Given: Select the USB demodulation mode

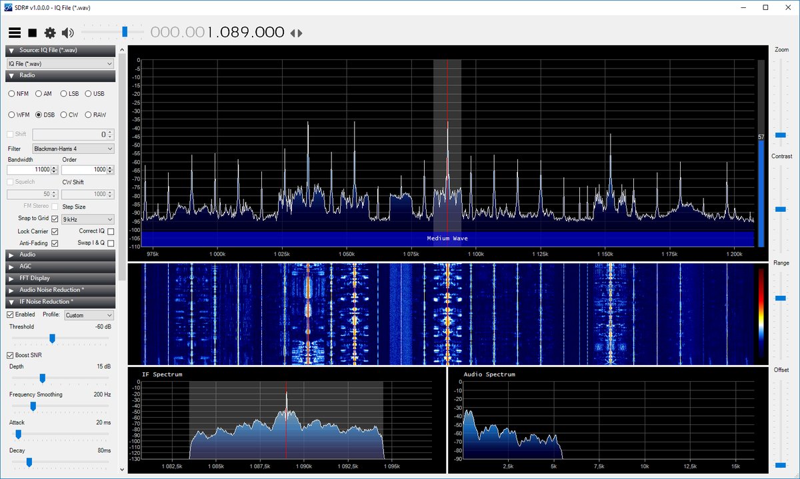Looking at the screenshot, I should click(89, 94).
